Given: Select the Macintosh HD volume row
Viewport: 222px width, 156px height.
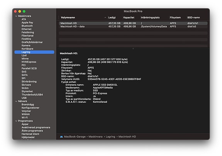Looking at the screenshot, I should 133,23.
